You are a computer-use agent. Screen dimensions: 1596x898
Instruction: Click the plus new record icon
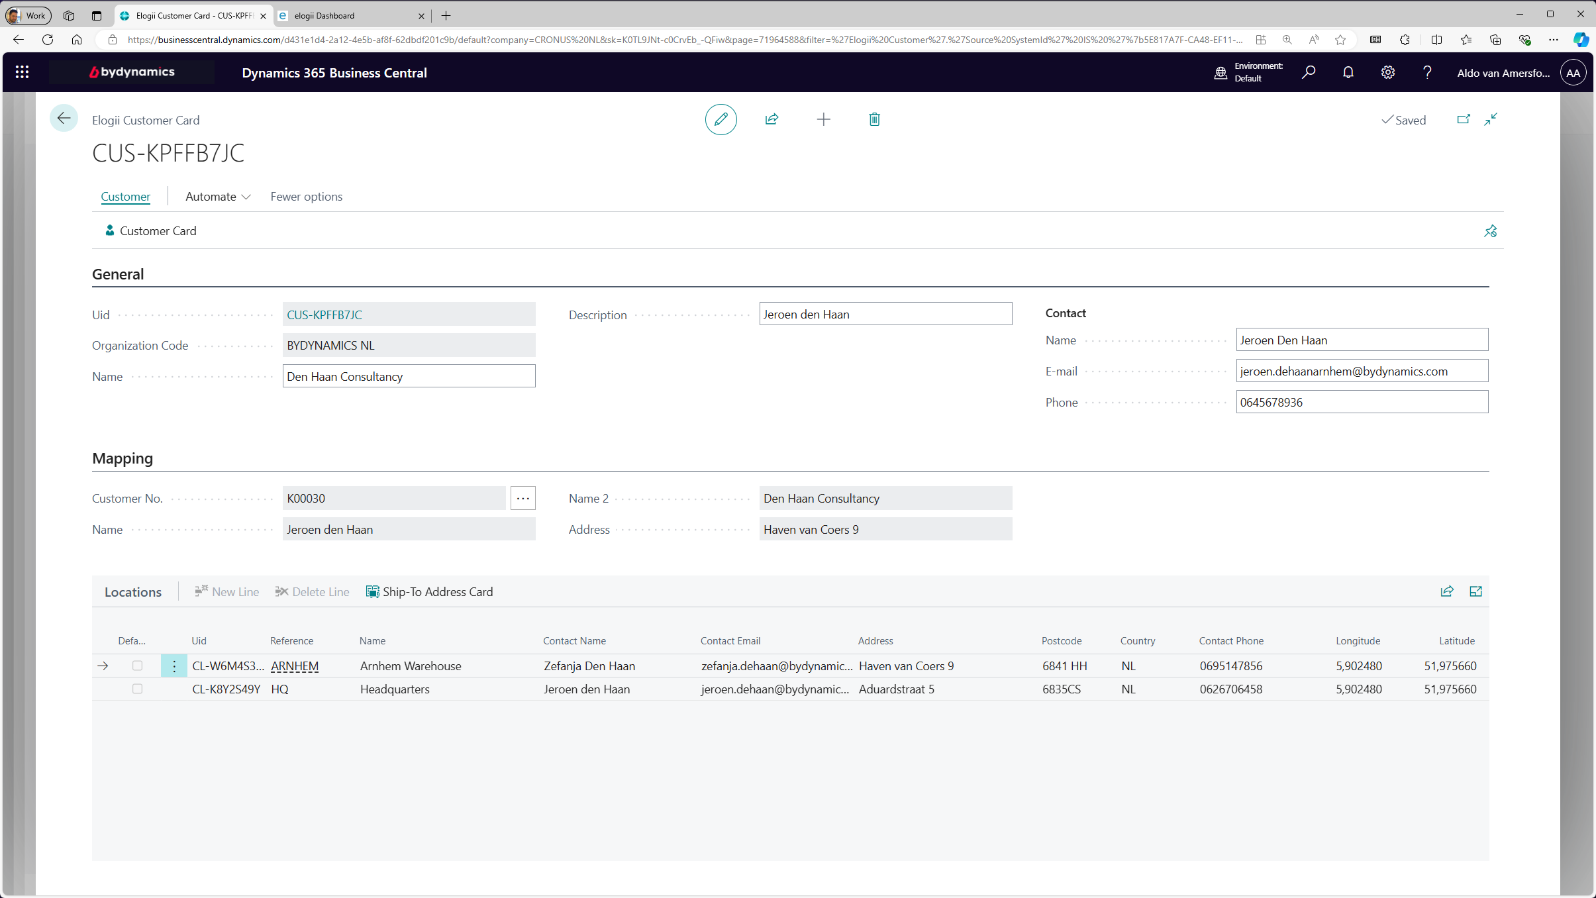click(x=823, y=119)
